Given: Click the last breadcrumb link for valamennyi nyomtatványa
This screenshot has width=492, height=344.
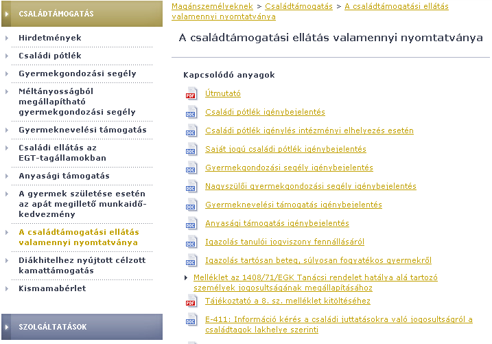Looking at the screenshot, I should click(310, 11).
